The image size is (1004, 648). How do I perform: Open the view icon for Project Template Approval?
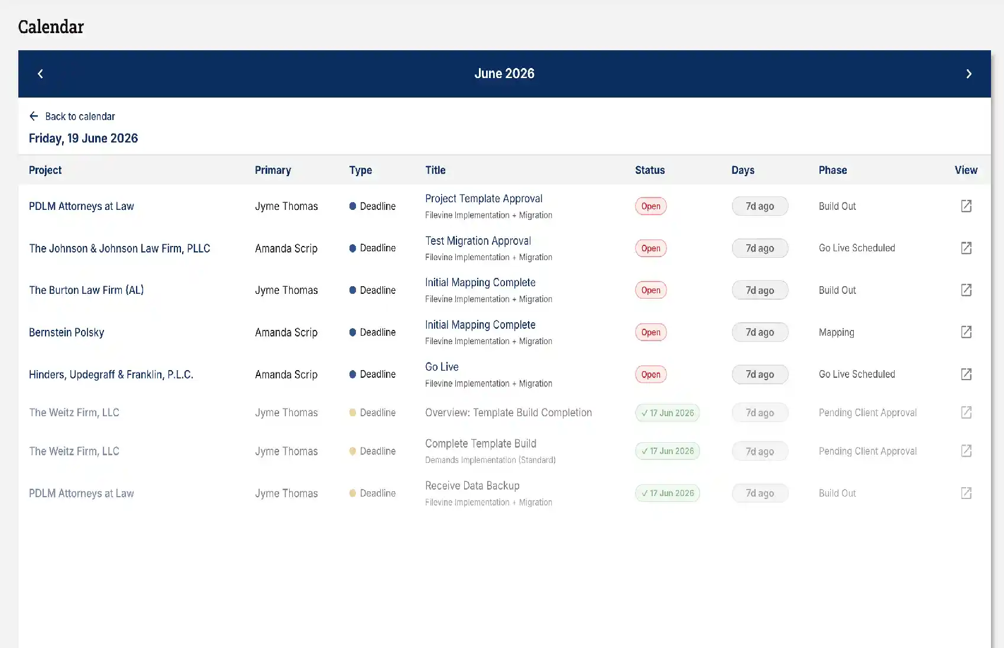[966, 206]
